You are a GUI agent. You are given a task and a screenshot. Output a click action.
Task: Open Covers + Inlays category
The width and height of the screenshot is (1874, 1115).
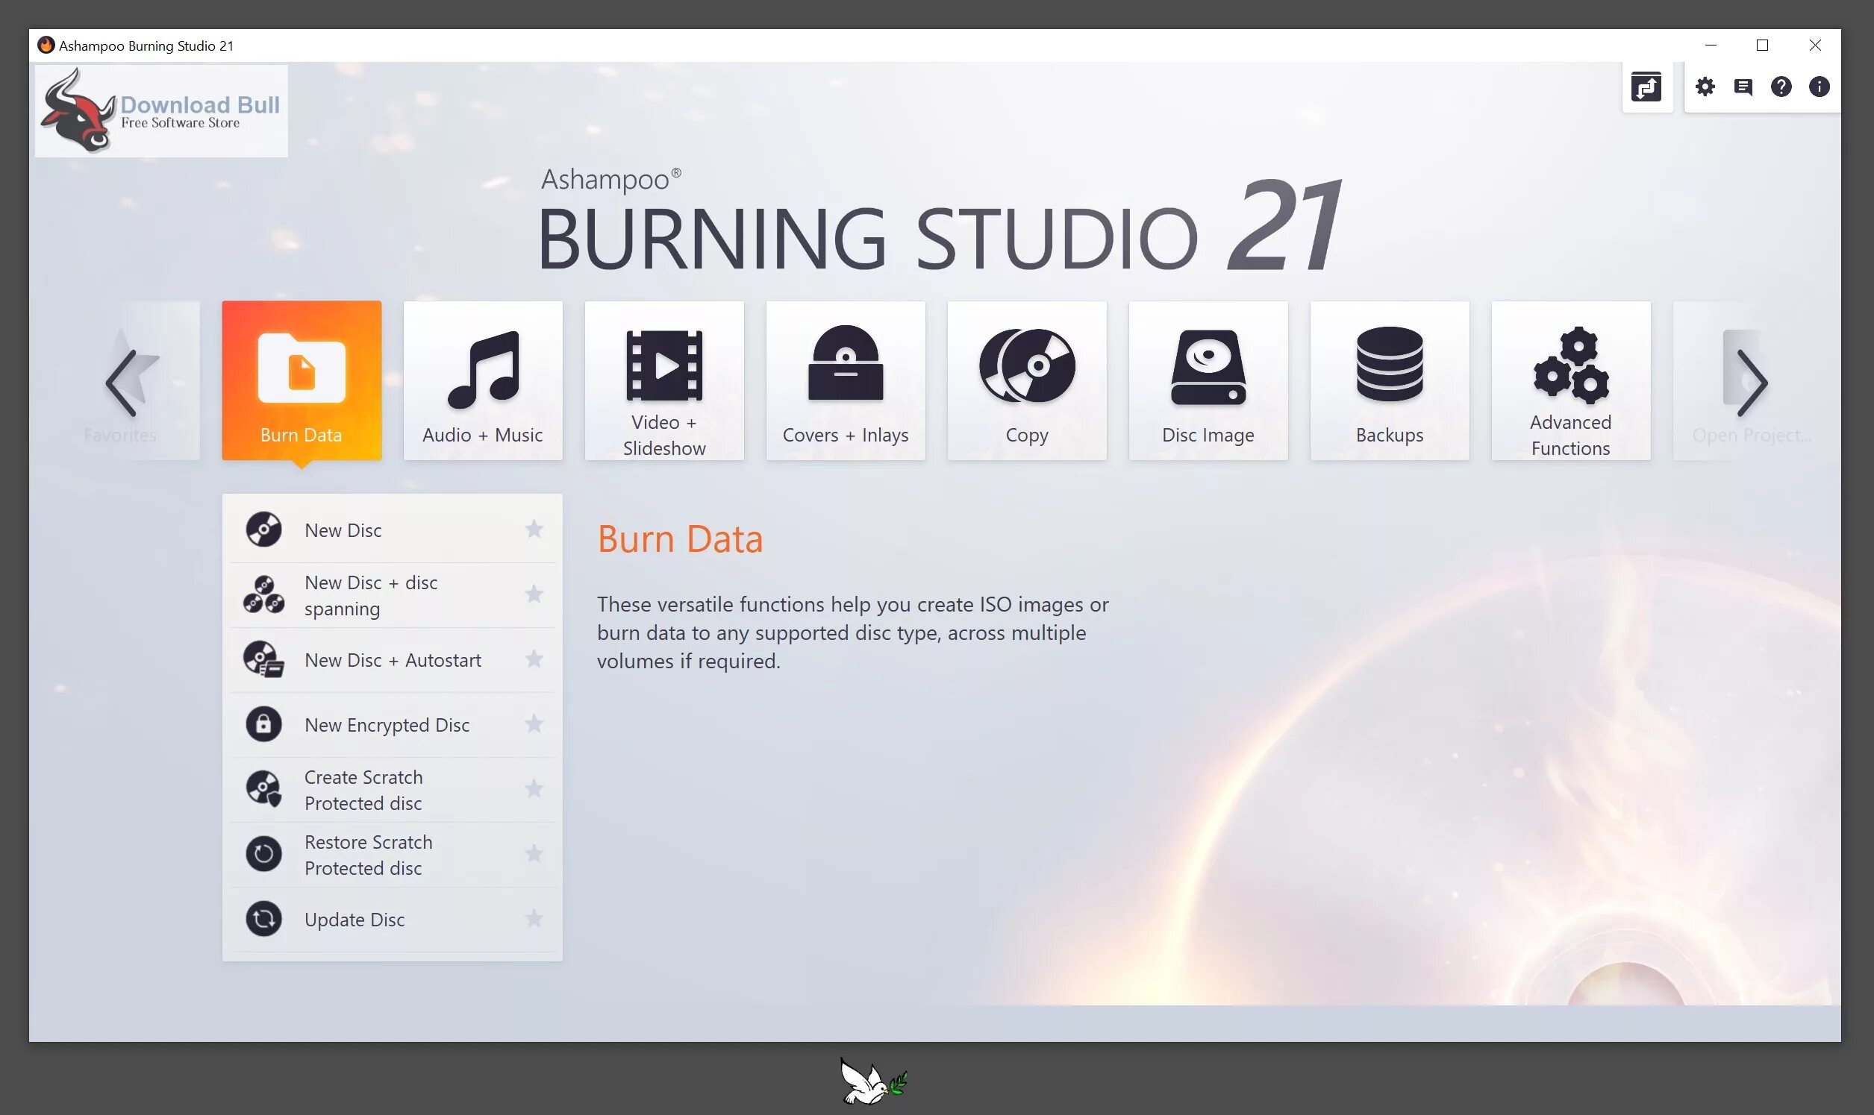pyautogui.click(x=845, y=381)
